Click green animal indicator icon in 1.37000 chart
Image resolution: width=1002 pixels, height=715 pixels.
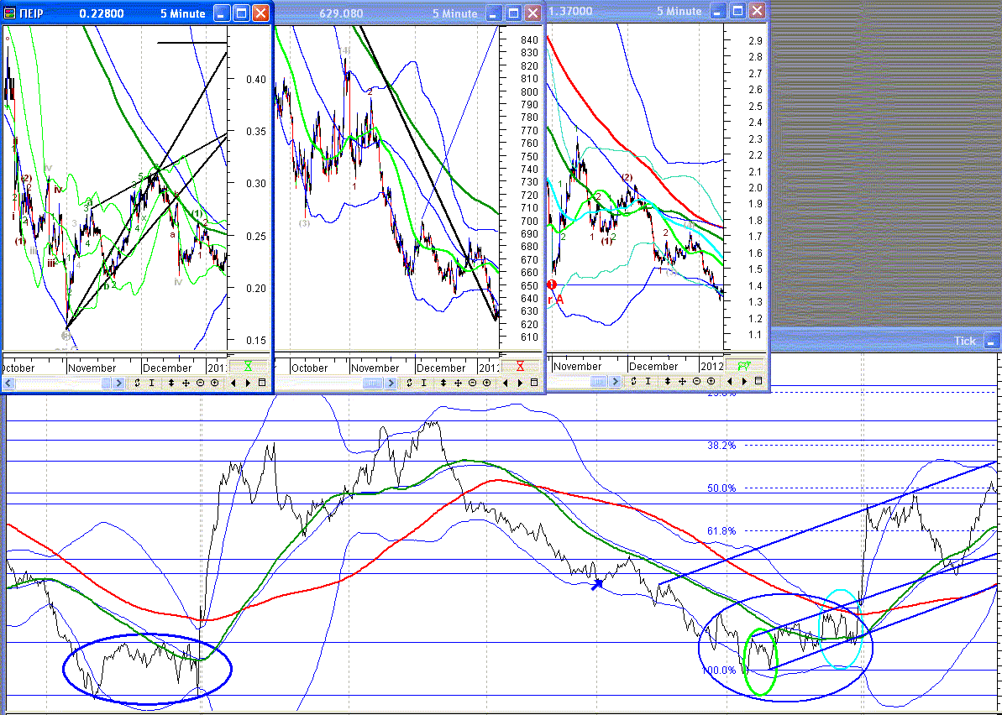click(744, 366)
